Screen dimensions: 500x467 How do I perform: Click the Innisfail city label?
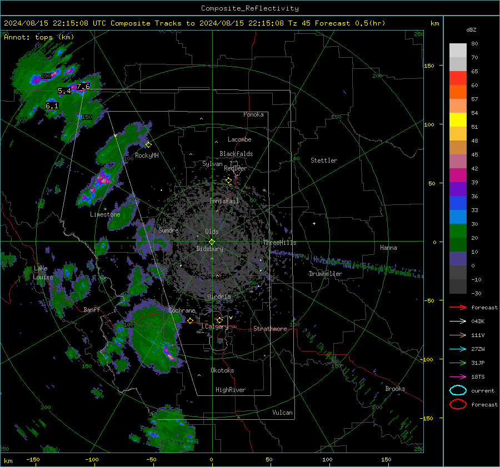pos(224,201)
